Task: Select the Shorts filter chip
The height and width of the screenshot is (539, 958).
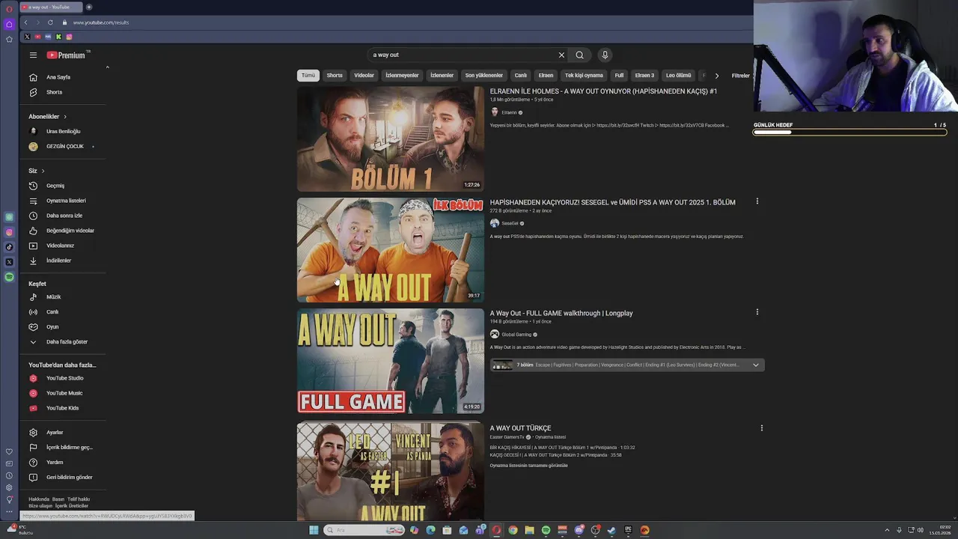Action: coord(335,75)
